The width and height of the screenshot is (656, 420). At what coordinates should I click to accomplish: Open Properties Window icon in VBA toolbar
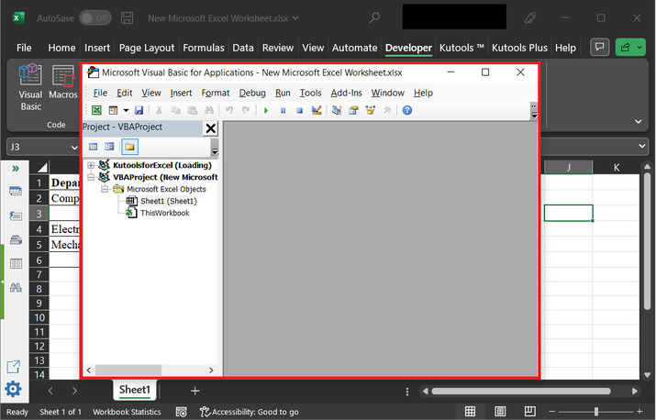[353, 110]
